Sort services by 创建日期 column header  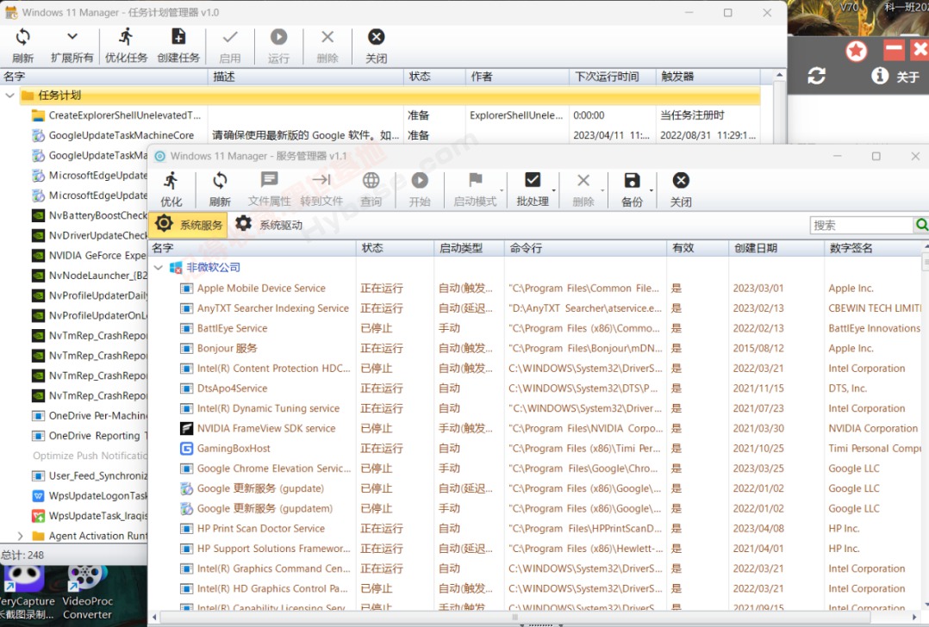coord(776,248)
